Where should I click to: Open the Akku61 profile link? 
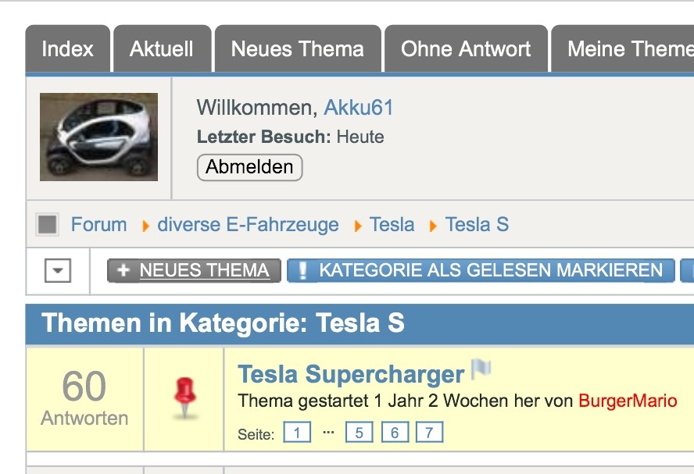tap(359, 108)
